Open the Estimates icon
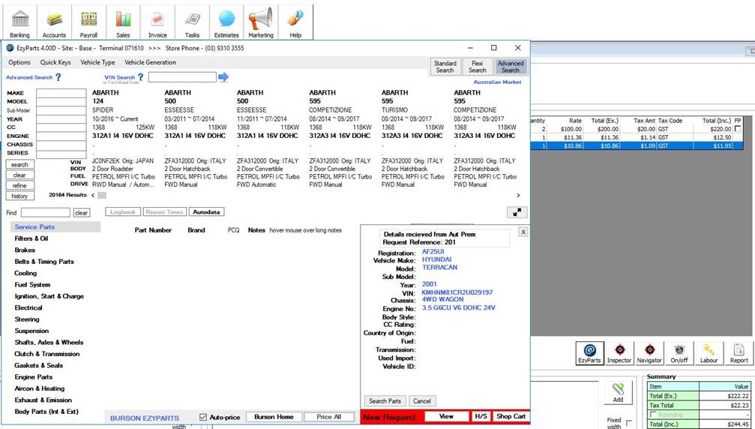 click(226, 22)
